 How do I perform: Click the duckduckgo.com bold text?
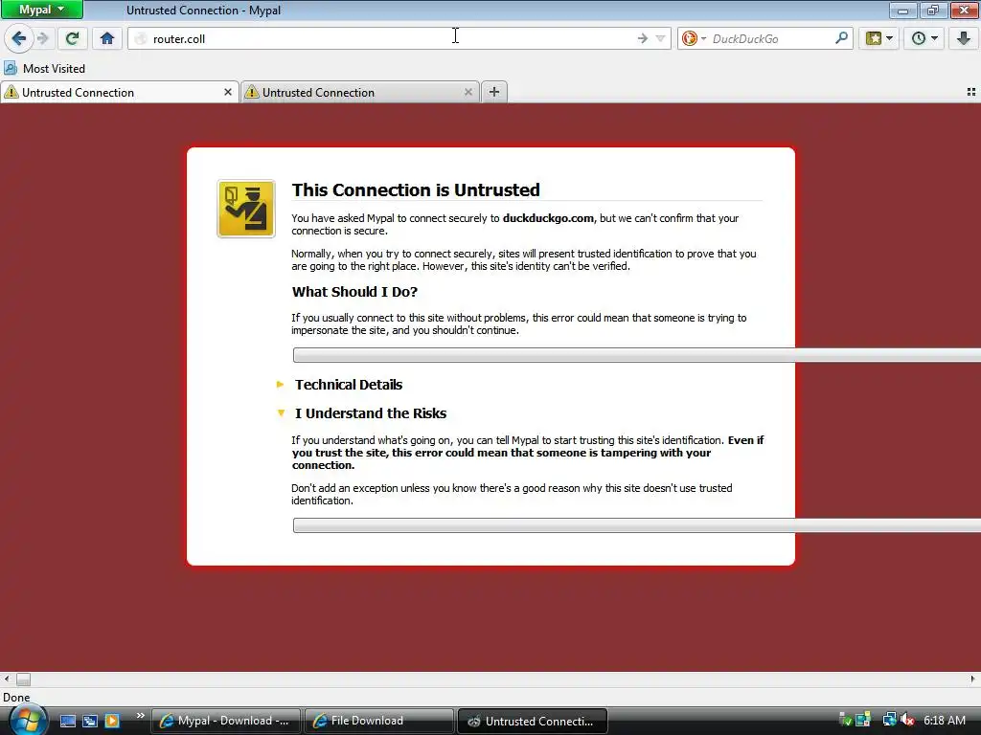[548, 218]
